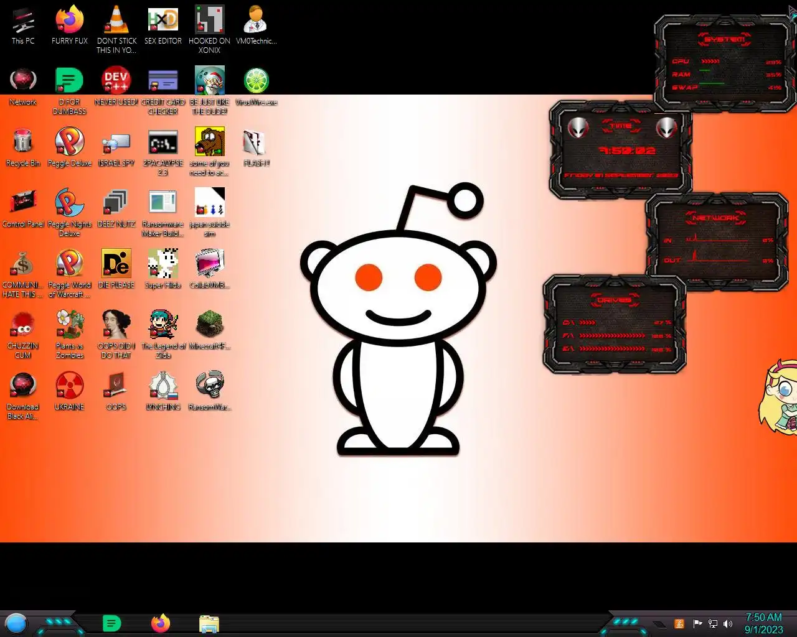Select the LYNCHING icon
The height and width of the screenshot is (637, 797).
[x=163, y=391]
